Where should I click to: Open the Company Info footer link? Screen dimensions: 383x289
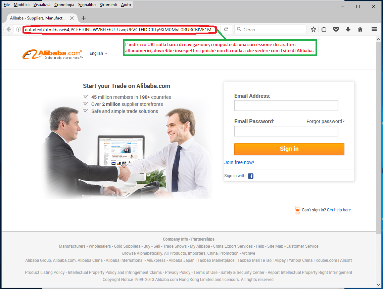coord(175,239)
